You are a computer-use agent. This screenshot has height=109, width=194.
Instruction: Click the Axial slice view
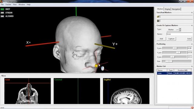[28, 91]
